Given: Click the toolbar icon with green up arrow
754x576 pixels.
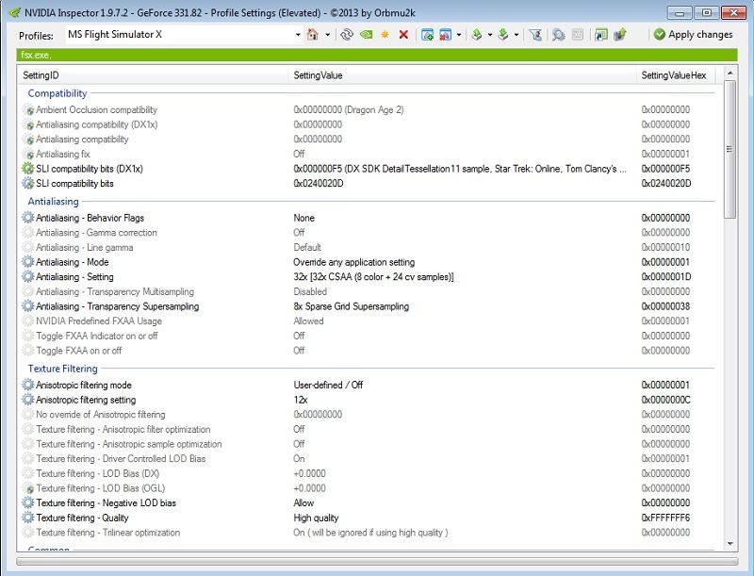Looking at the screenshot, I should coord(620,35).
